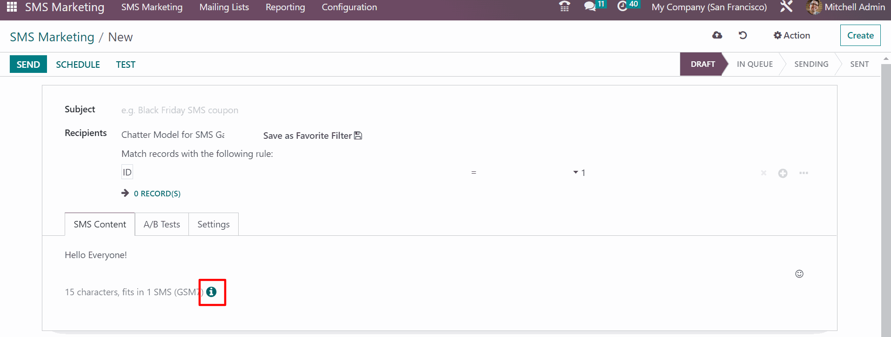
Task: Click the save floppy disk icon
Action: click(358, 136)
